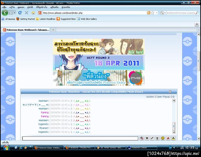Open the Tools (sixth) Thai menu
Image resolution: width=201 pixels, height=157 pixels.
(x=55, y=7)
